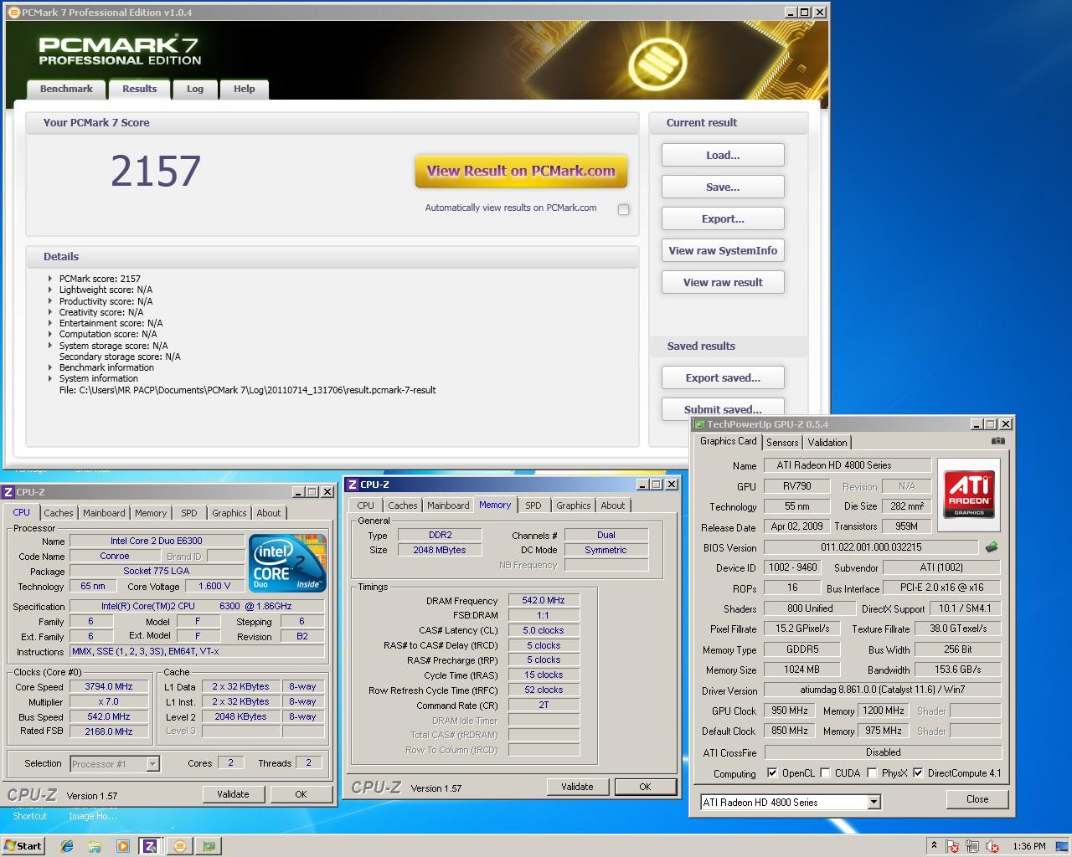Click the GPU-Z taskbar button
1072x857 pixels.
tap(209, 846)
